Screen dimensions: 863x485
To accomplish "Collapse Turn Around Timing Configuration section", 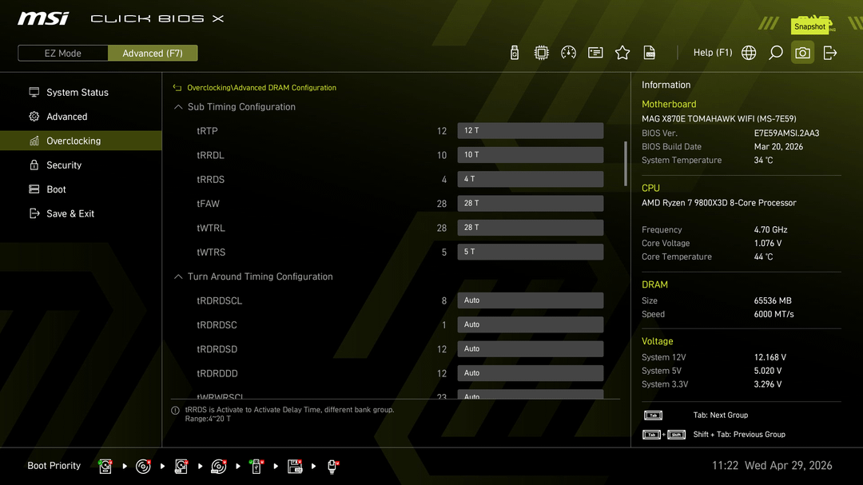I will pyautogui.click(x=178, y=276).
